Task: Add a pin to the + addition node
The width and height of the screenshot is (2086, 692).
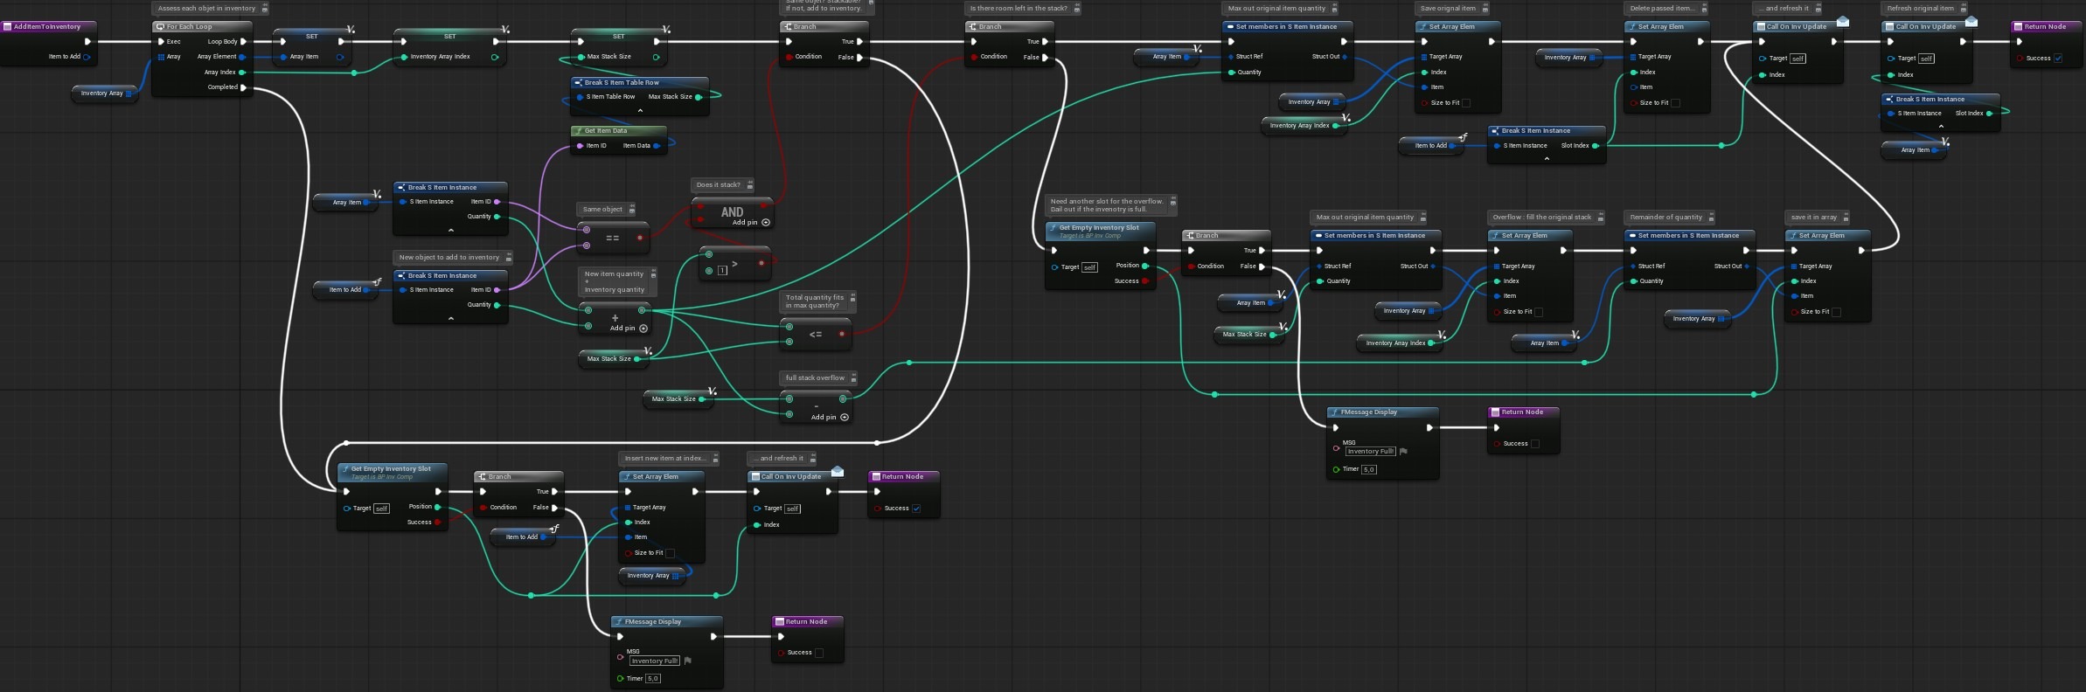Action: (x=643, y=329)
